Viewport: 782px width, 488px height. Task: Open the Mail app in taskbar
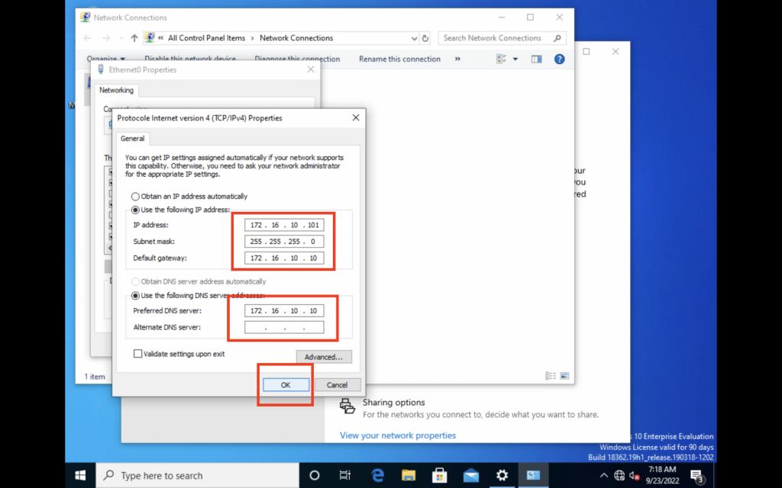(471, 476)
